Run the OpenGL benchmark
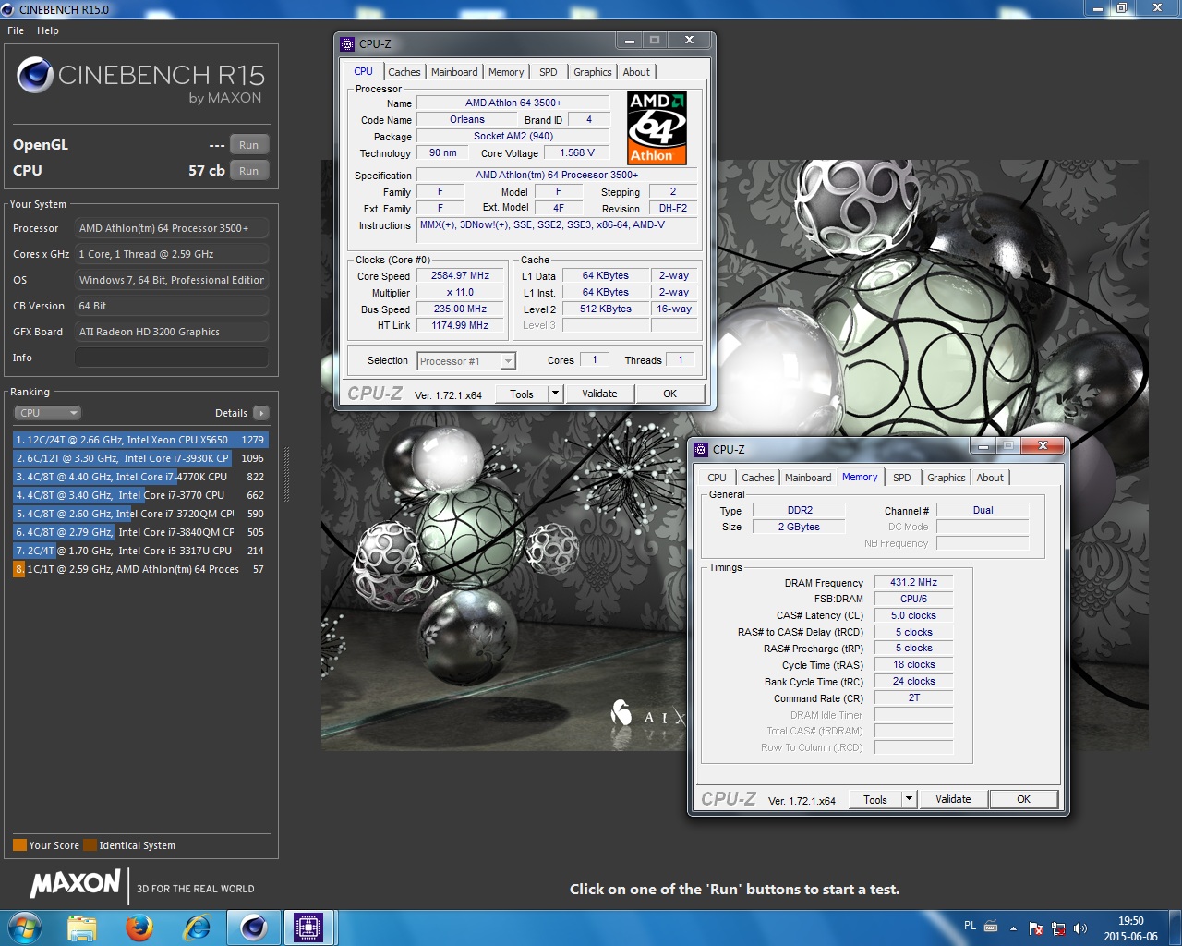Screen dimensions: 1182x946 pyautogui.click(x=248, y=145)
